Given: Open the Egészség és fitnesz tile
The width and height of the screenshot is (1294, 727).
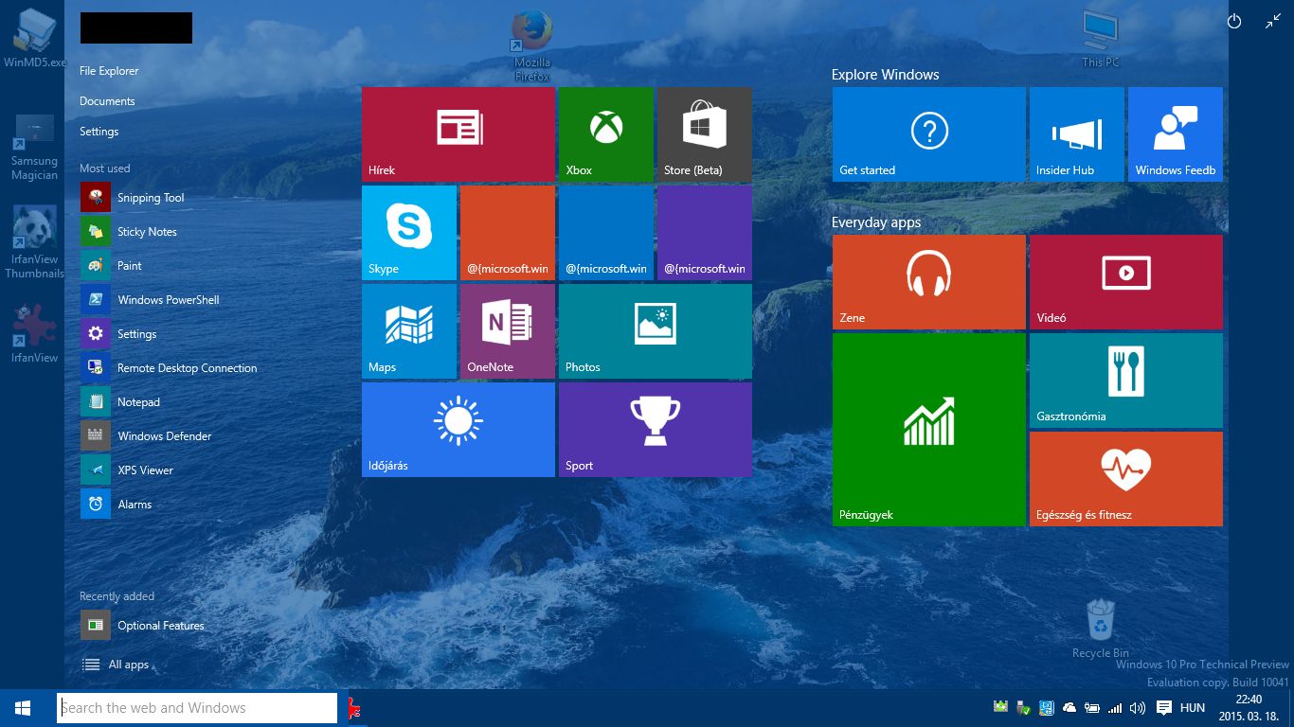Looking at the screenshot, I should (x=1125, y=479).
